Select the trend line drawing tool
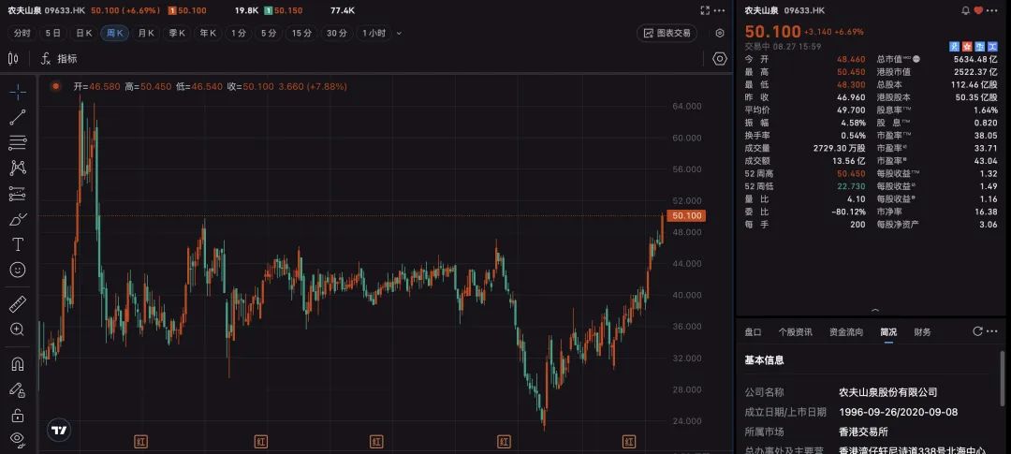Viewport: 1011px width, 454px height. point(17,117)
